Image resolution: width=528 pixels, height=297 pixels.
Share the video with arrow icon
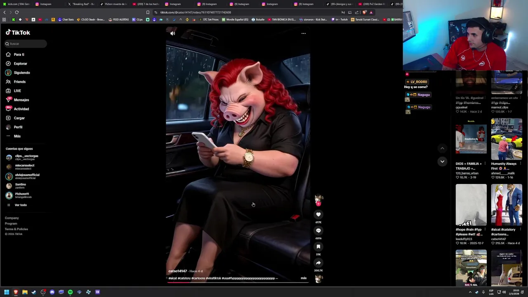click(318, 263)
